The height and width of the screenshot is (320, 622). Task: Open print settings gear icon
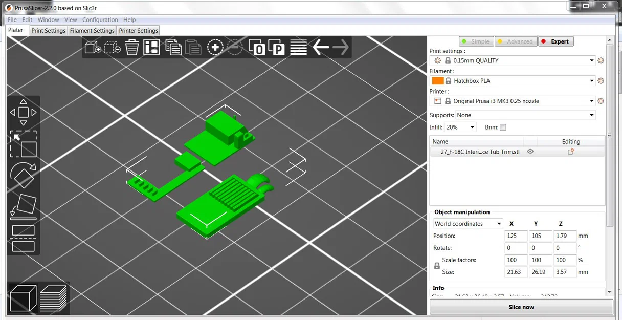[x=601, y=60]
